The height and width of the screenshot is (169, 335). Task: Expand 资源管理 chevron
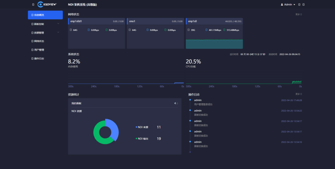click(x=58, y=32)
